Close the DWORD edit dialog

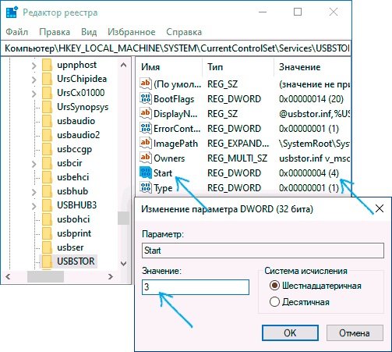click(x=380, y=208)
